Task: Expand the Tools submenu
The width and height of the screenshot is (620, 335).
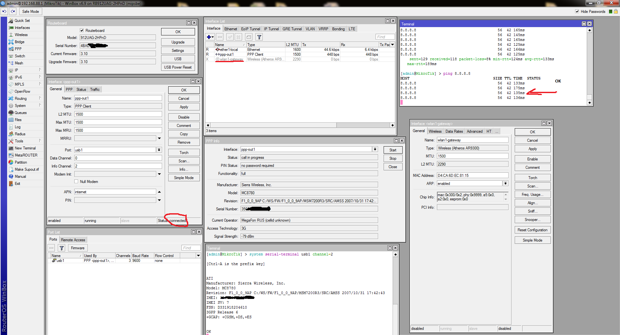Action: click(40, 141)
